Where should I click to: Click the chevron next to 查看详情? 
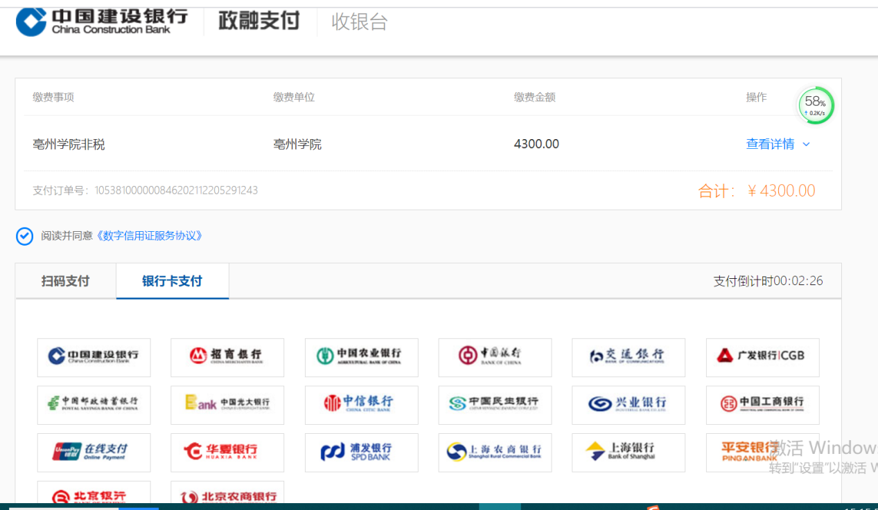click(x=806, y=145)
